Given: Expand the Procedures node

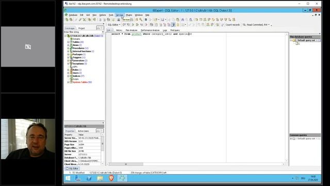Looking at the screenshot, I should (x=68, y=48).
